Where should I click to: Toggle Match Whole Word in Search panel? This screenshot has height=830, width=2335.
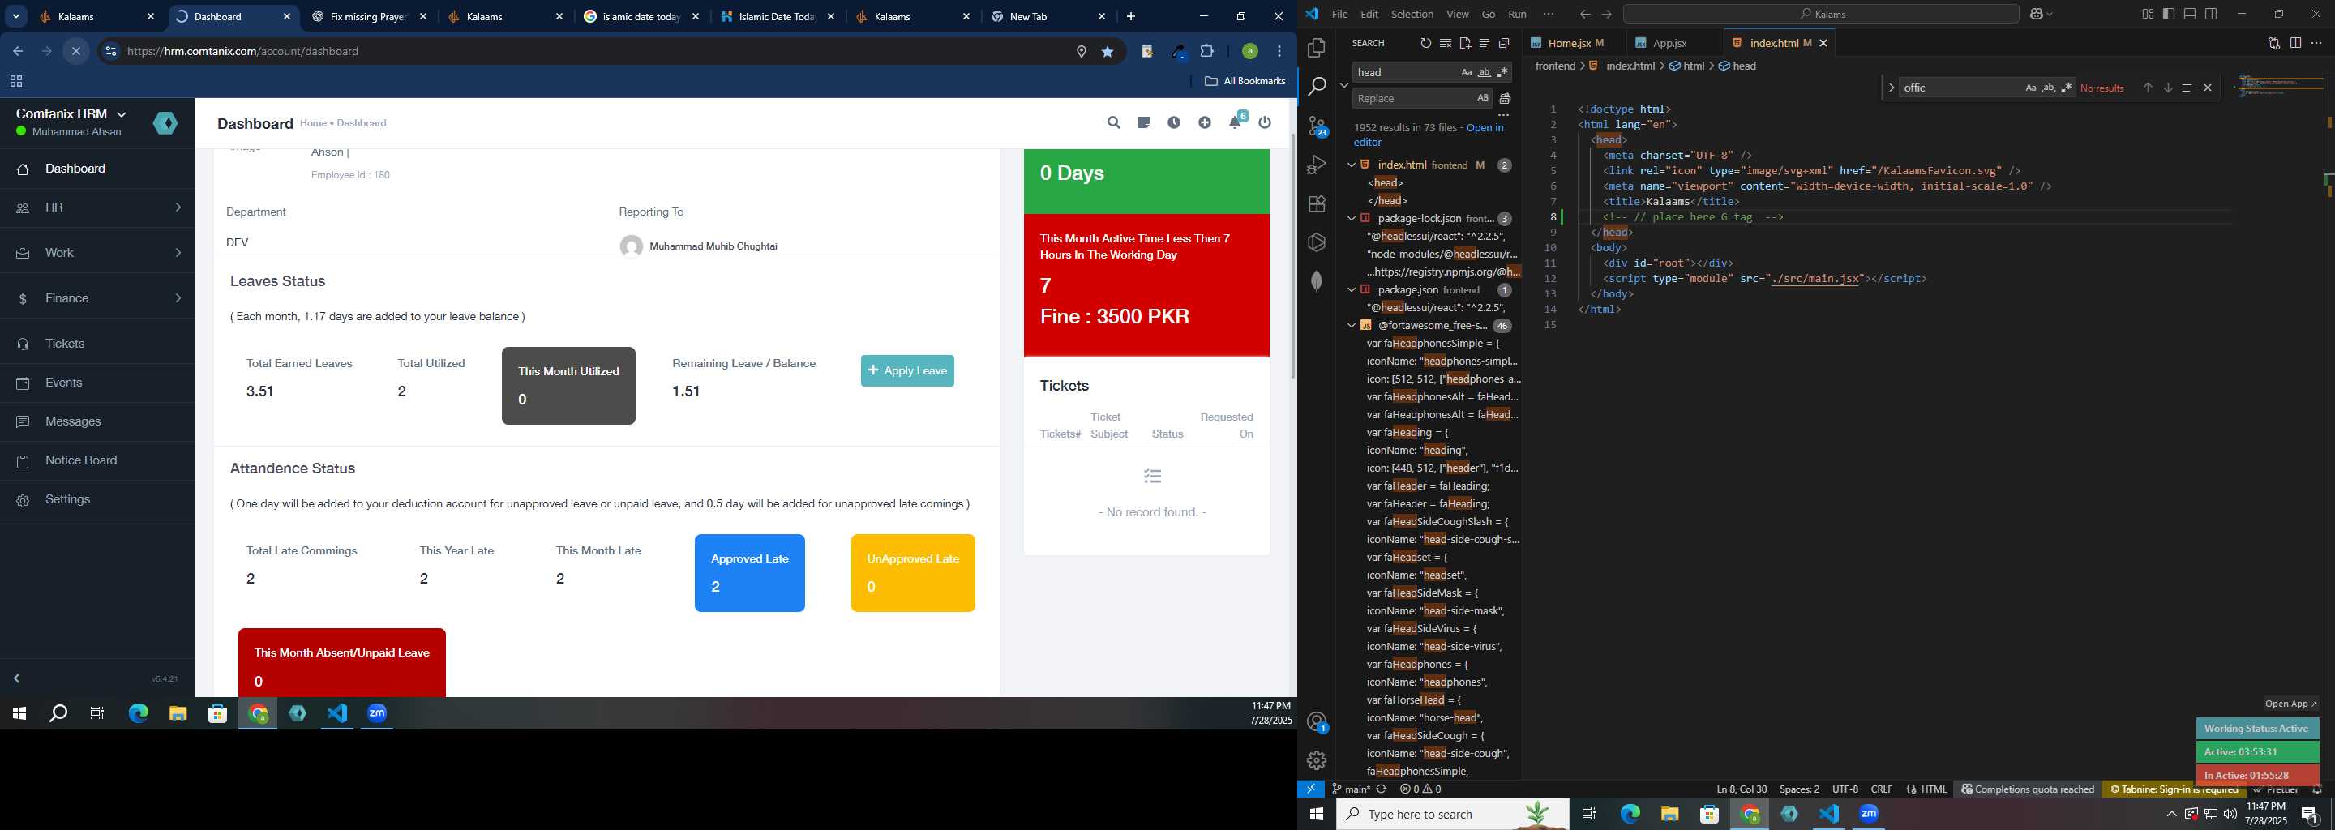coord(1485,72)
